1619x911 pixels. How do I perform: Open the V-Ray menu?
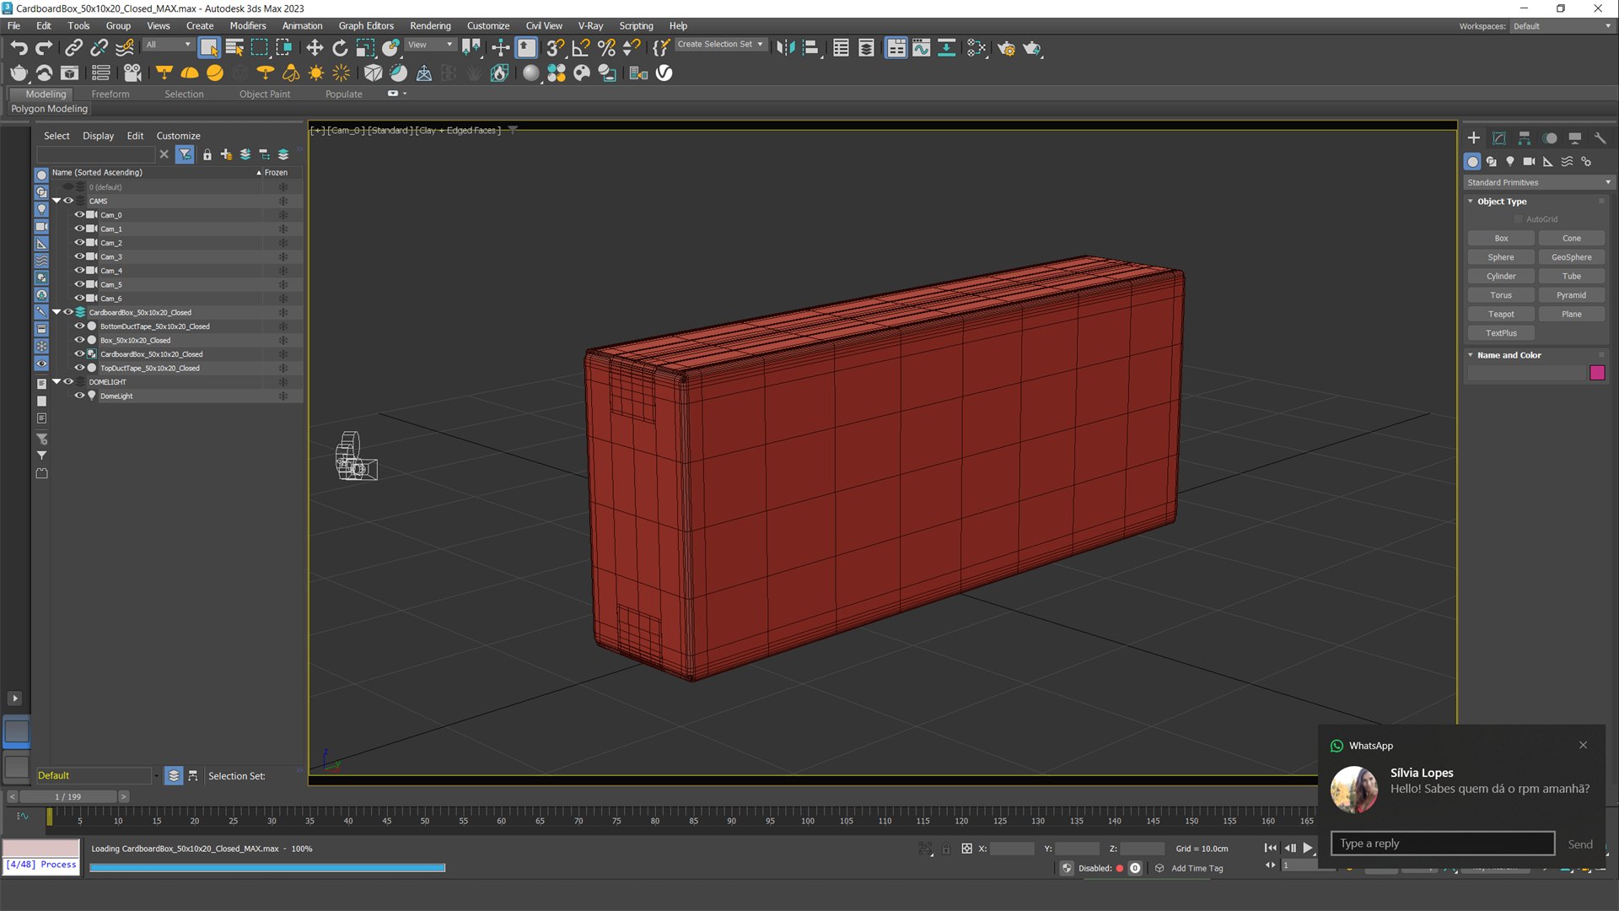coord(590,26)
